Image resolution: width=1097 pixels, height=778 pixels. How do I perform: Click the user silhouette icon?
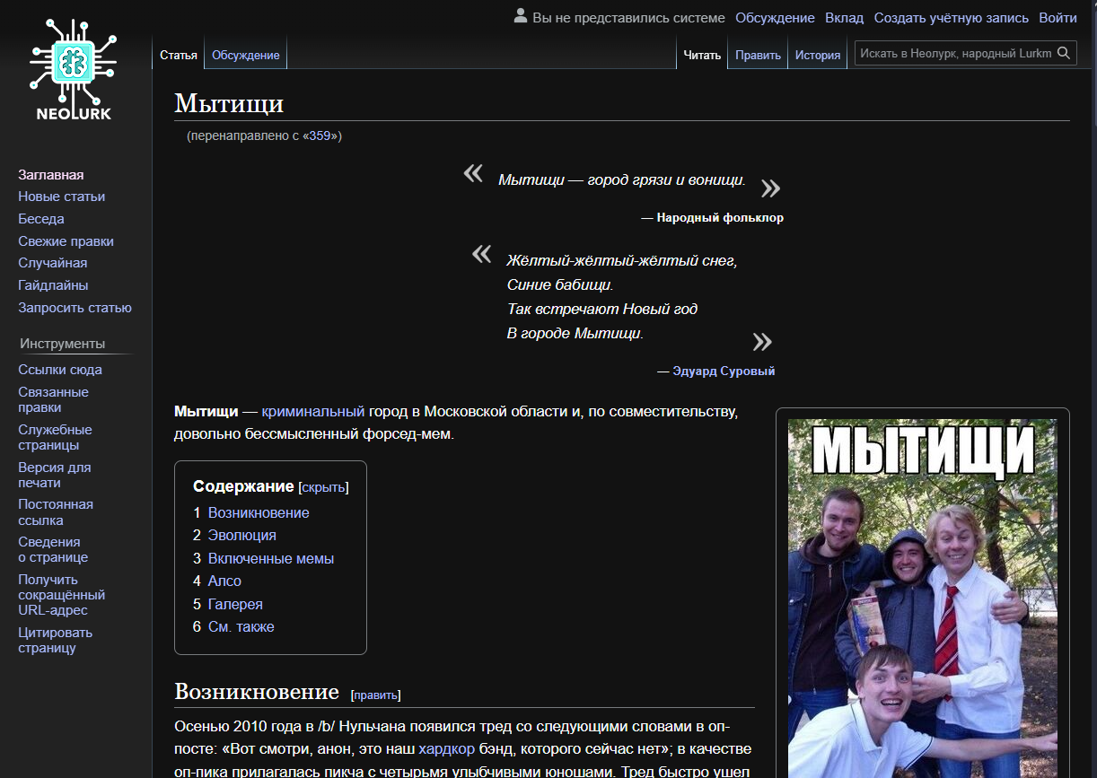coord(521,16)
